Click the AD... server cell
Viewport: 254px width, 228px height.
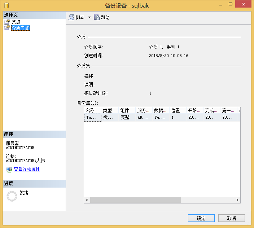(x=144, y=117)
